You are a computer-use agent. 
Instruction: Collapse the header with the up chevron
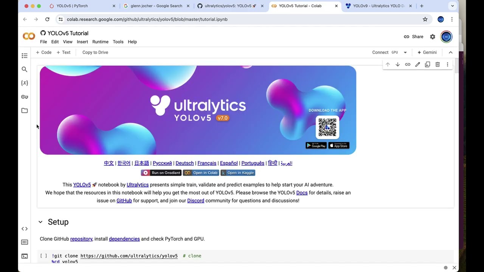click(x=450, y=53)
